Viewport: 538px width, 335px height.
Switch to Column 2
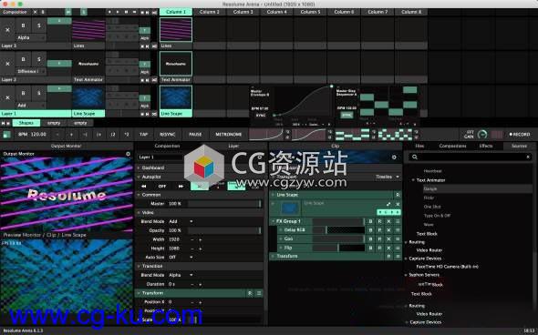[x=210, y=12]
